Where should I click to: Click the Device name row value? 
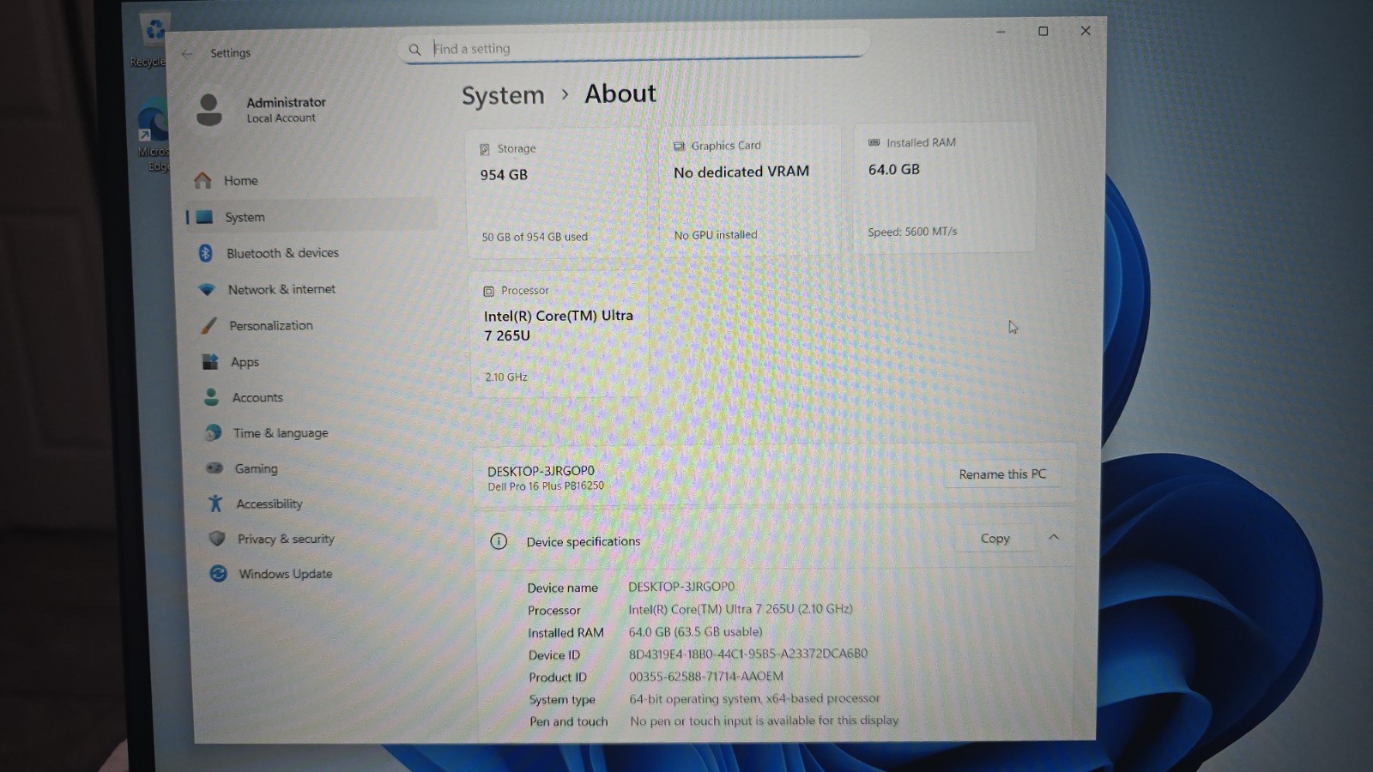tap(681, 587)
